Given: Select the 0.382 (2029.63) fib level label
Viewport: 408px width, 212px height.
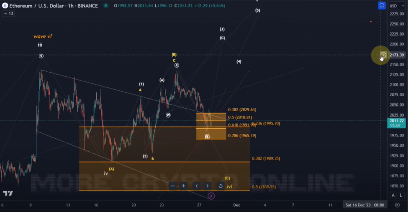Looking at the screenshot, I should point(242,110).
